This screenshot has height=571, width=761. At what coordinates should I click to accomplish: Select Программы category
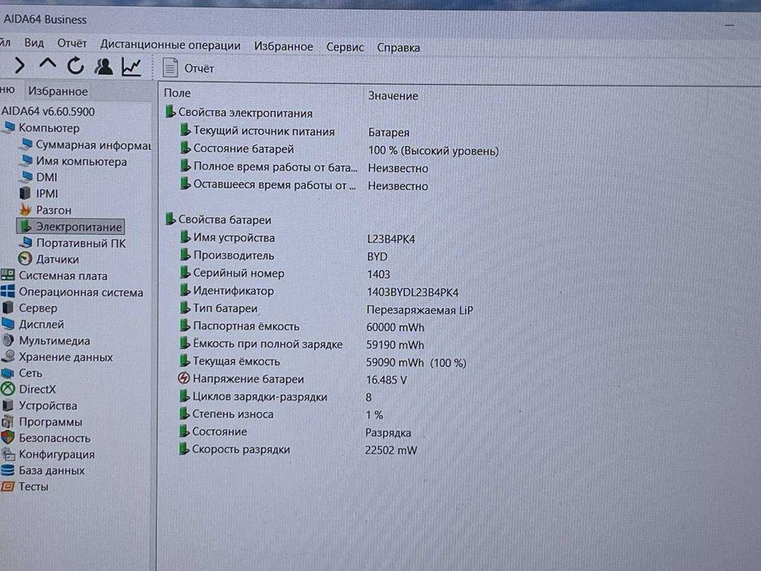coord(42,422)
